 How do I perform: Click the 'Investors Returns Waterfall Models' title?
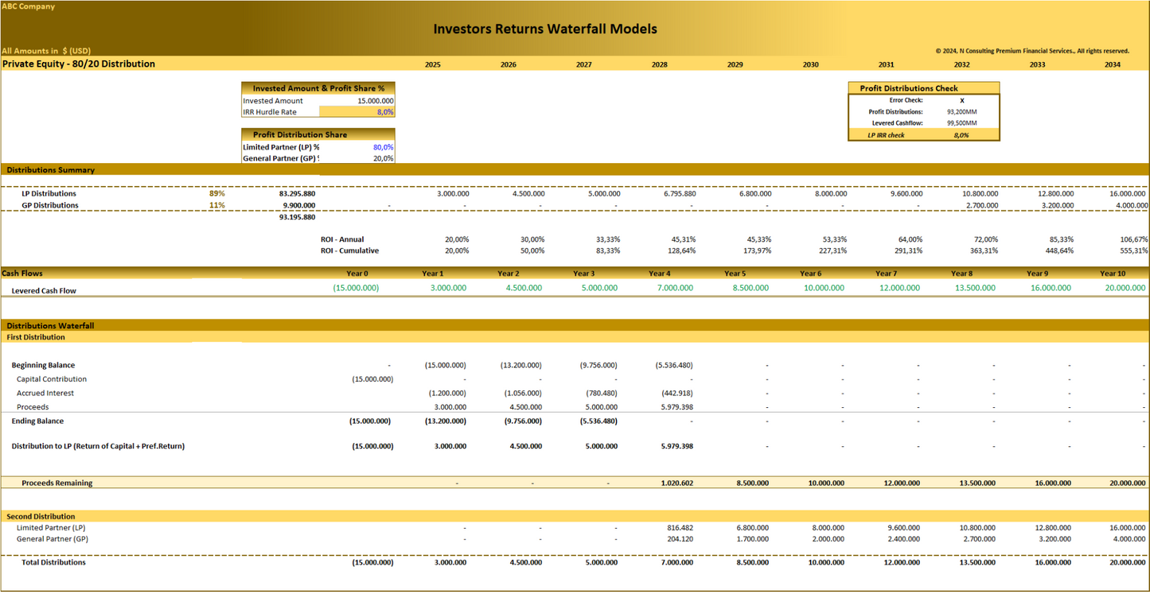click(x=545, y=29)
